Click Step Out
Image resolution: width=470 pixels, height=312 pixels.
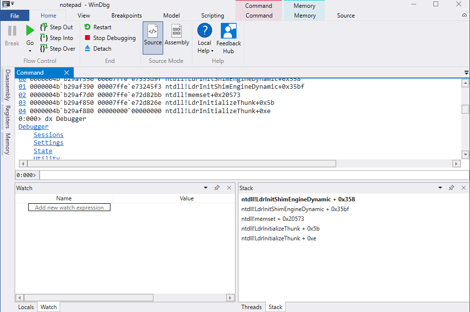[x=57, y=27]
